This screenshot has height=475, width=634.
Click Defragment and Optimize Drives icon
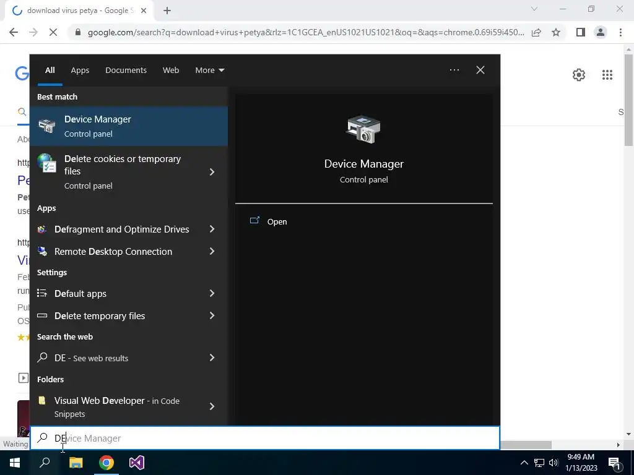coord(42,229)
